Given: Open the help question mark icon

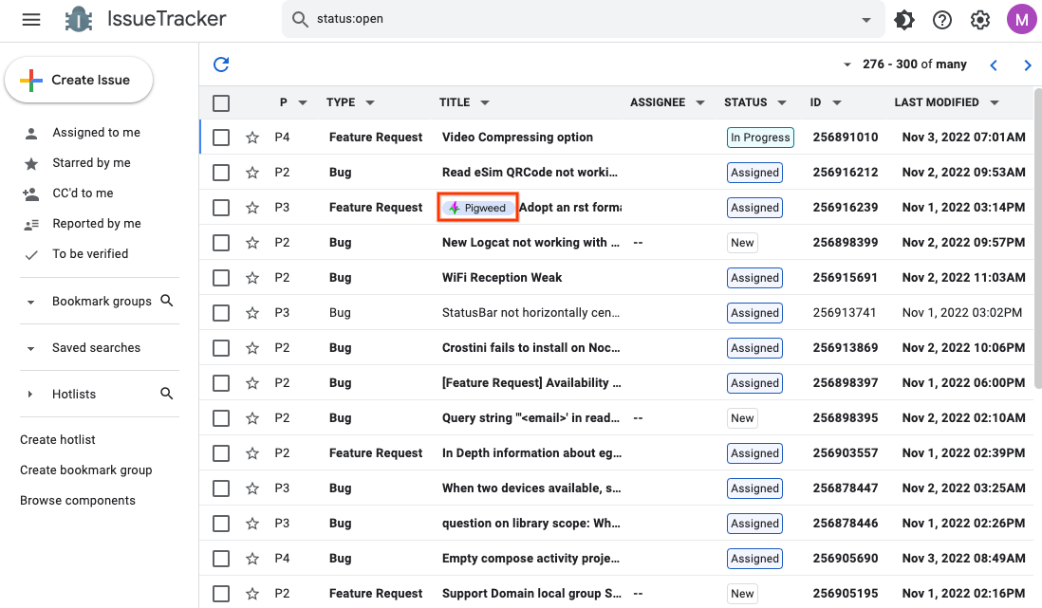Looking at the screenshot, I should click(x=942, y=20).
